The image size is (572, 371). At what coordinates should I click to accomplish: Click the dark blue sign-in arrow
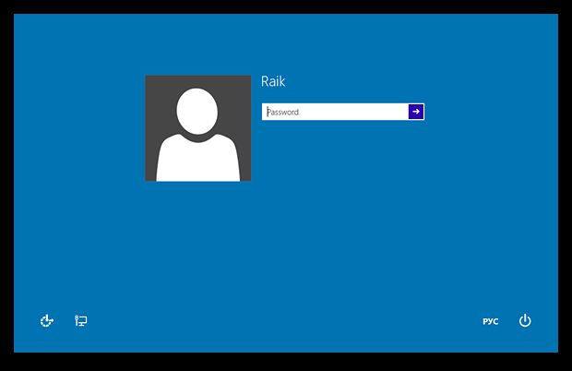[x=416, y=112]
